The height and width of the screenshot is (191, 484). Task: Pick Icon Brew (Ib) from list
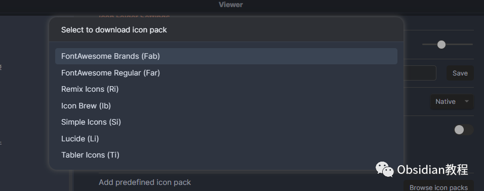[x=226, y=106]
